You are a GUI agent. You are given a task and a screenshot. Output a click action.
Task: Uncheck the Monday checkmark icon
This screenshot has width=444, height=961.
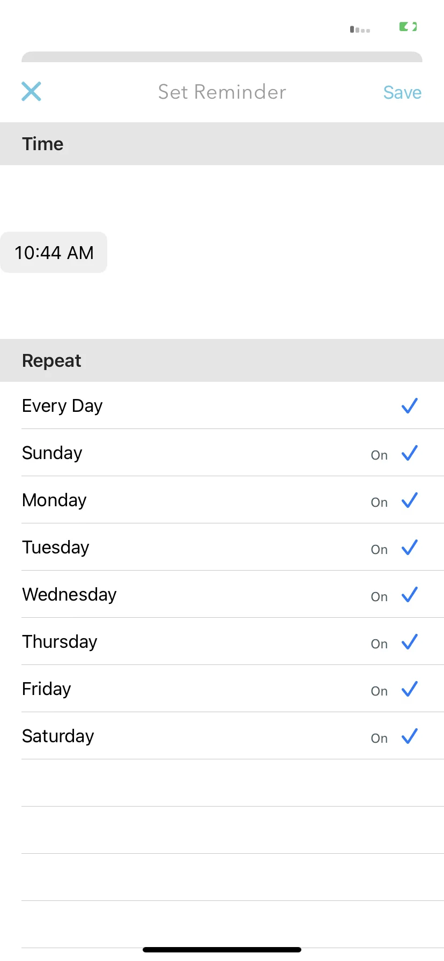(410, 500)
